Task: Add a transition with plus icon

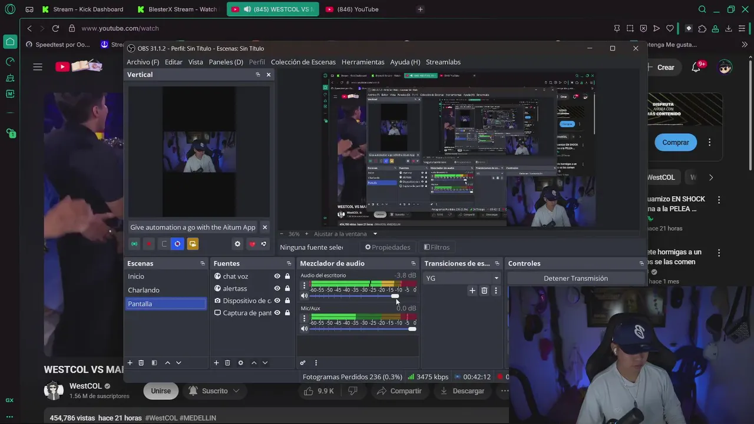Action: pos(472,290)
